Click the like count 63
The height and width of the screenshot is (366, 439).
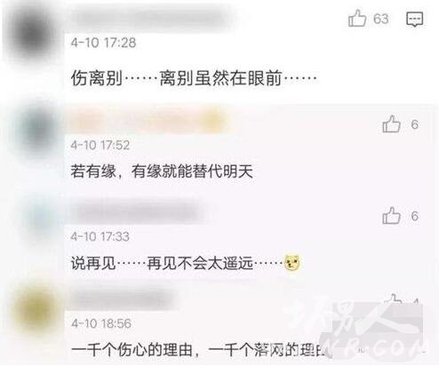(380, 19)
